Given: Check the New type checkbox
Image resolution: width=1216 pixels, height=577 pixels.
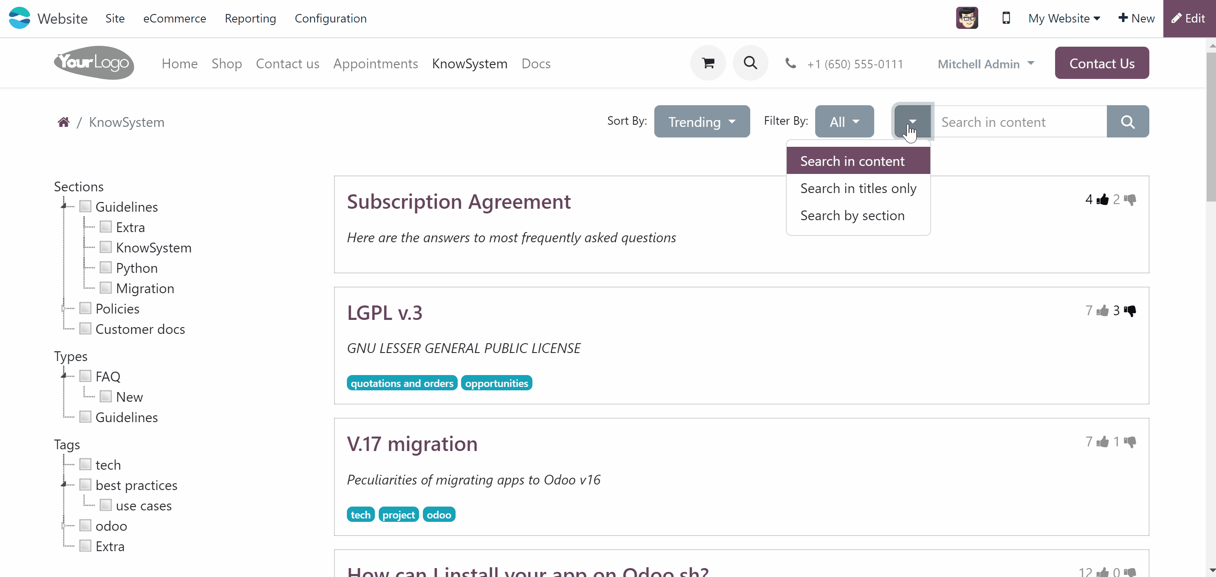Looking at the screenshot, I should 106,396.
